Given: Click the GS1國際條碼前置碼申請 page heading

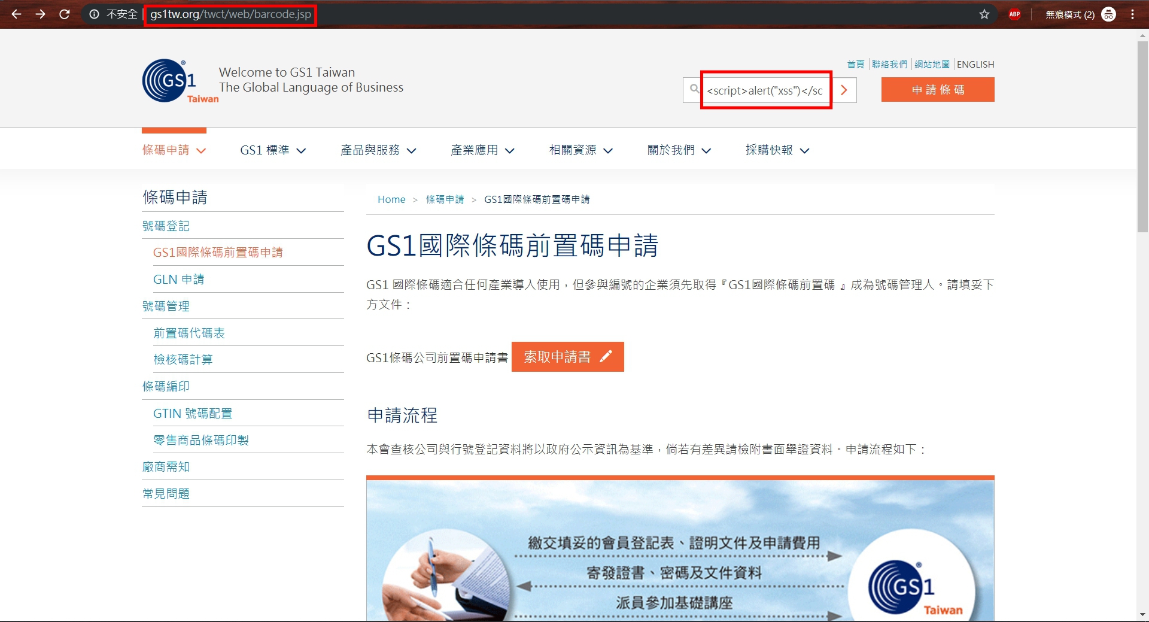Looking at the screenshot, I should point(512,245).
